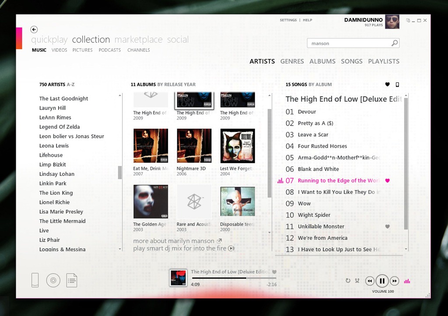Click the search magnifier icon
Viewport: 448px width, 316px height.
pyautogui.click(x=394, y=43)
